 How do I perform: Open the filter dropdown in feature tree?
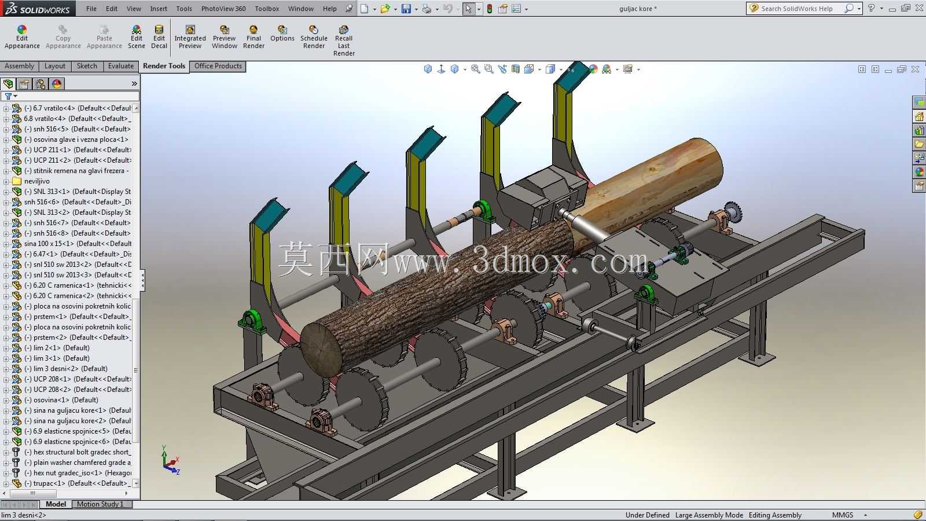15,96
